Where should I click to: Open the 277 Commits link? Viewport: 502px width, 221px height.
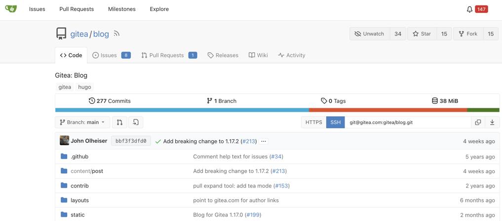[x=110, y=101]
